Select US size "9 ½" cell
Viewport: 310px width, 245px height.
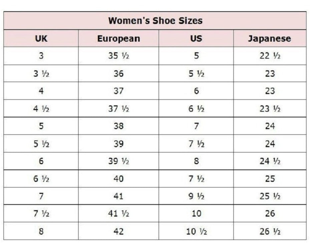[x=196, y=196]
